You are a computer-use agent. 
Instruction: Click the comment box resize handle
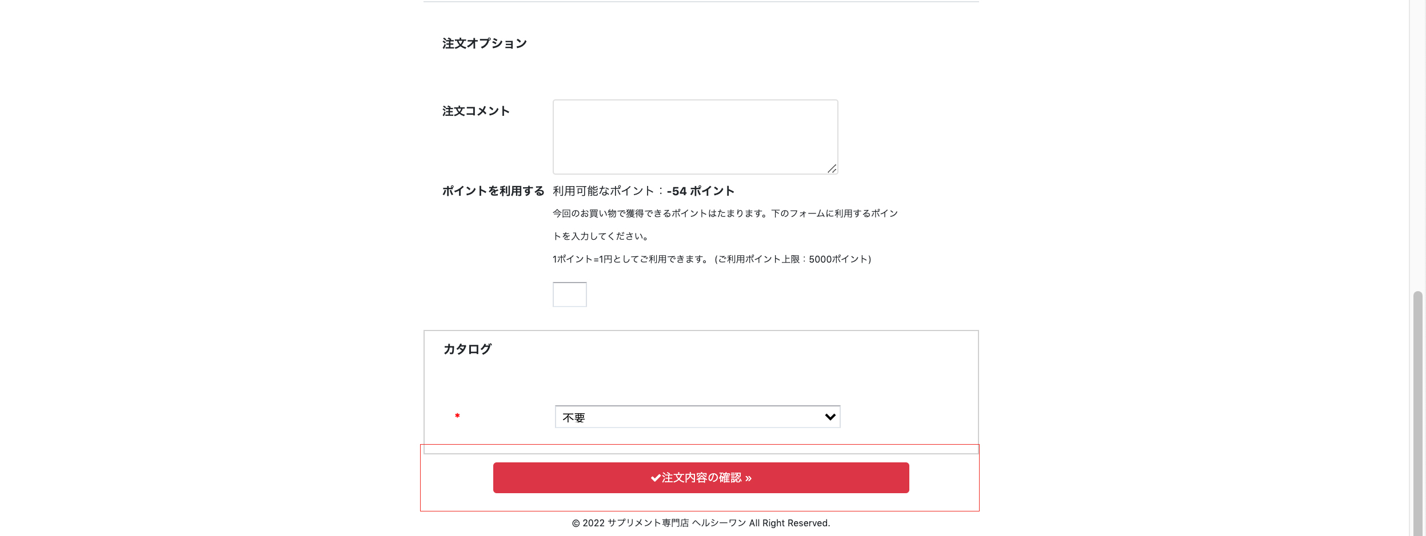pyautogui.click(x=832, y=169)
